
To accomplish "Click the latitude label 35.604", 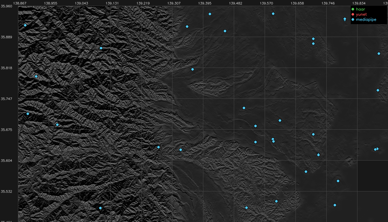I will (7, 161).
